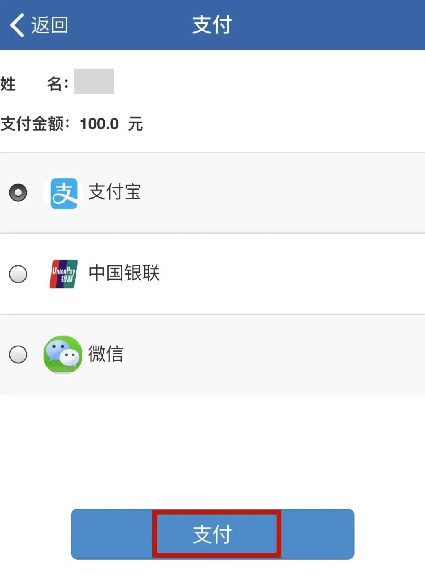Expand the WeChat payment option row
The image size is (425, 575).
(x=213, y=355)
